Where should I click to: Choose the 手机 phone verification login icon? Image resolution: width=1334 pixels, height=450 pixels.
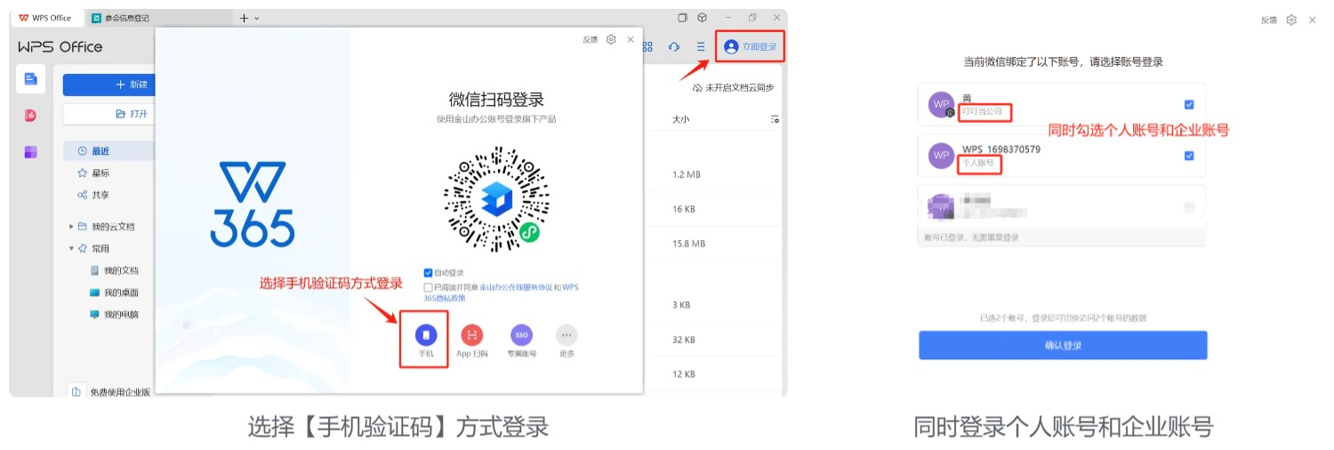[x=425, y=335]
